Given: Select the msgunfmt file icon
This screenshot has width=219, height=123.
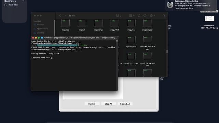Looking at the screenshot, I should (115, 23).
